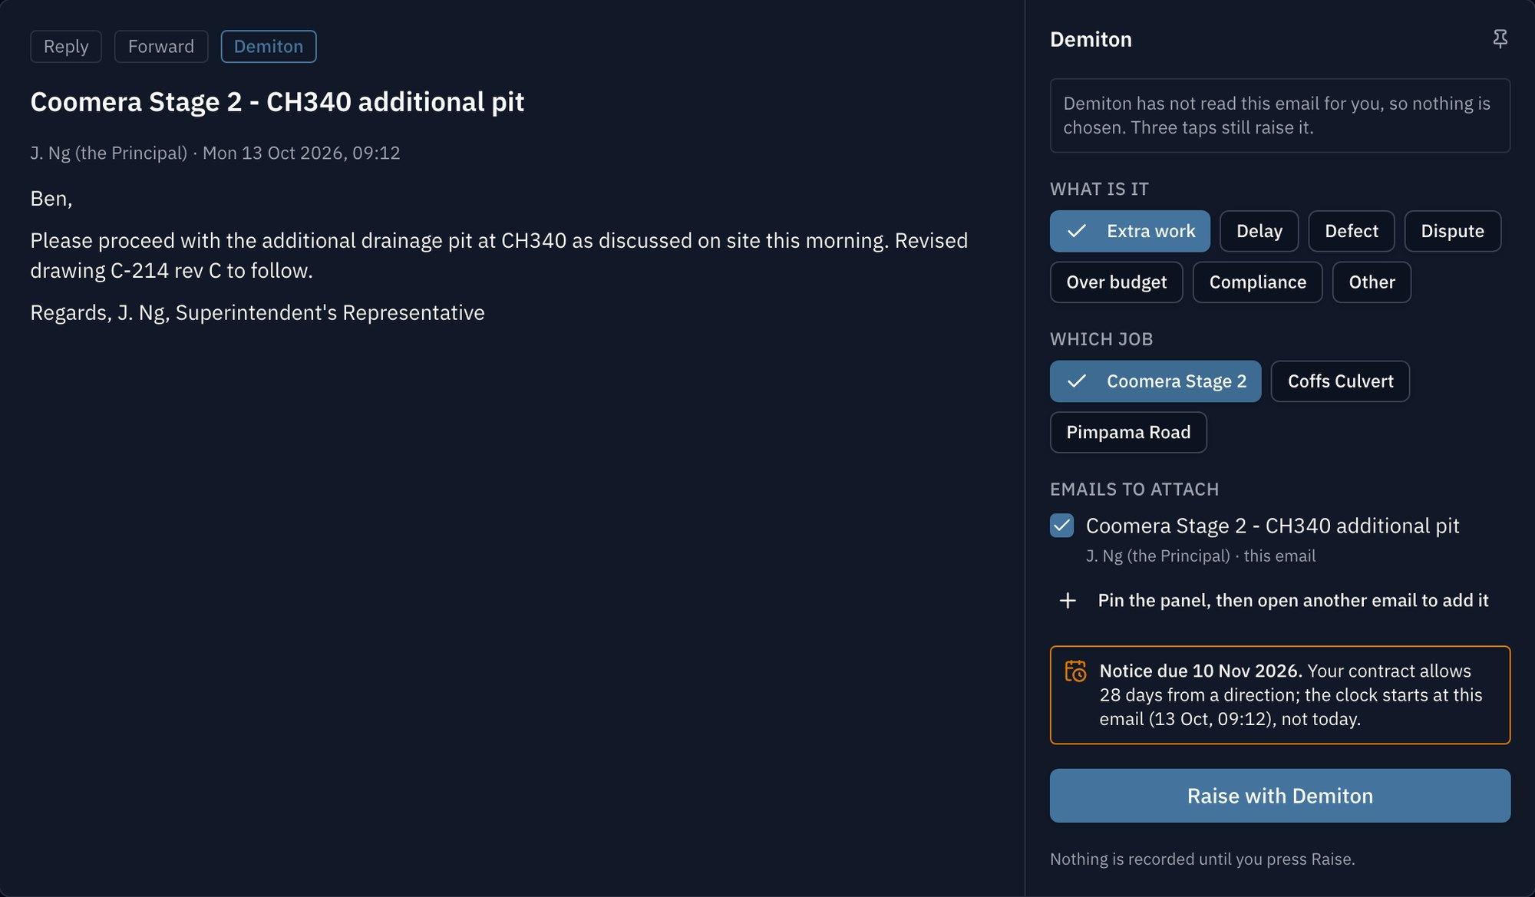Toggle the Demiton tab in email toolbar
Screen dimensions: 1535x897
(269, 46)
